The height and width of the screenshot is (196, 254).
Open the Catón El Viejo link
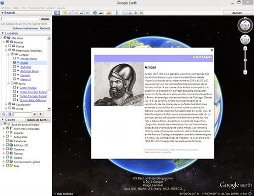(28, 88)
